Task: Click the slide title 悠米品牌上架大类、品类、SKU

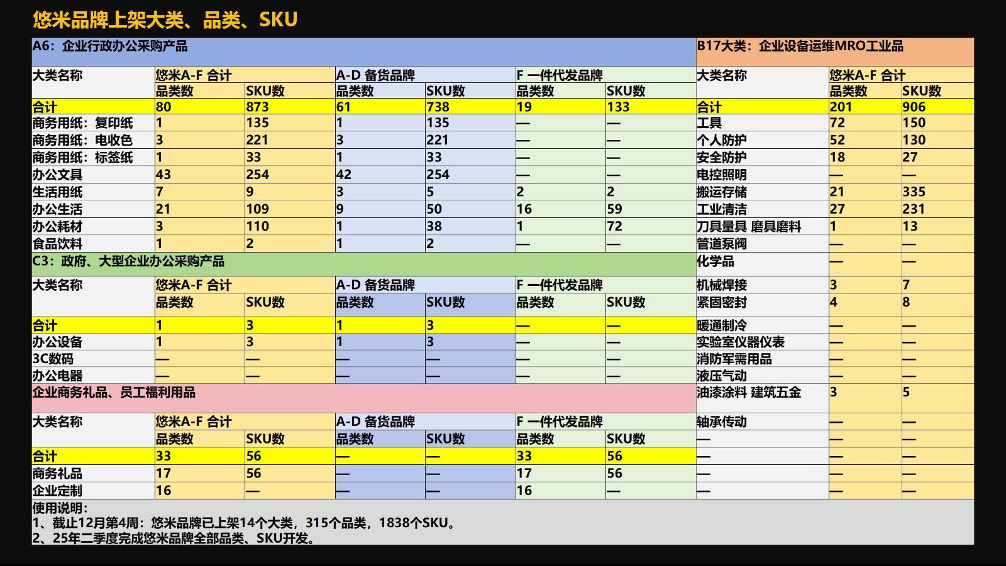Action: click(x=165, y=20)
